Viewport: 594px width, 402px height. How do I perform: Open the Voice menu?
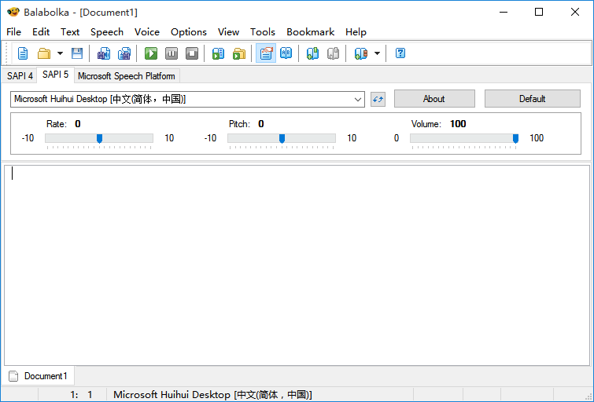pos(147,32)
